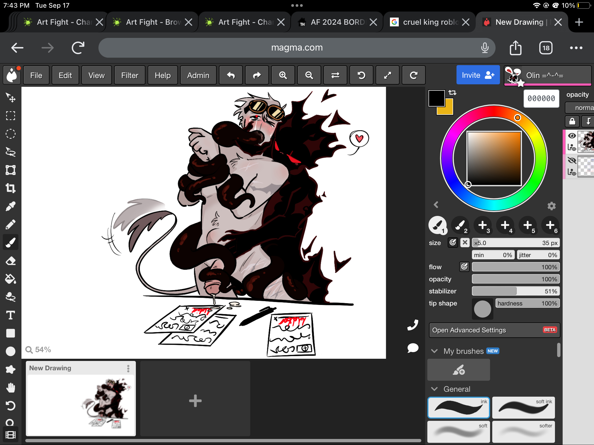Toggle the layer lock button
The image size is (594, 445).
(x=572, y=121)
